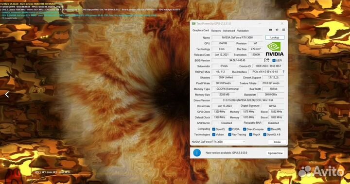Click the GPU Clock value 1320 MHz
Image resolution: width=350 pixels, height=184 pixels.
tap(220, 112)
